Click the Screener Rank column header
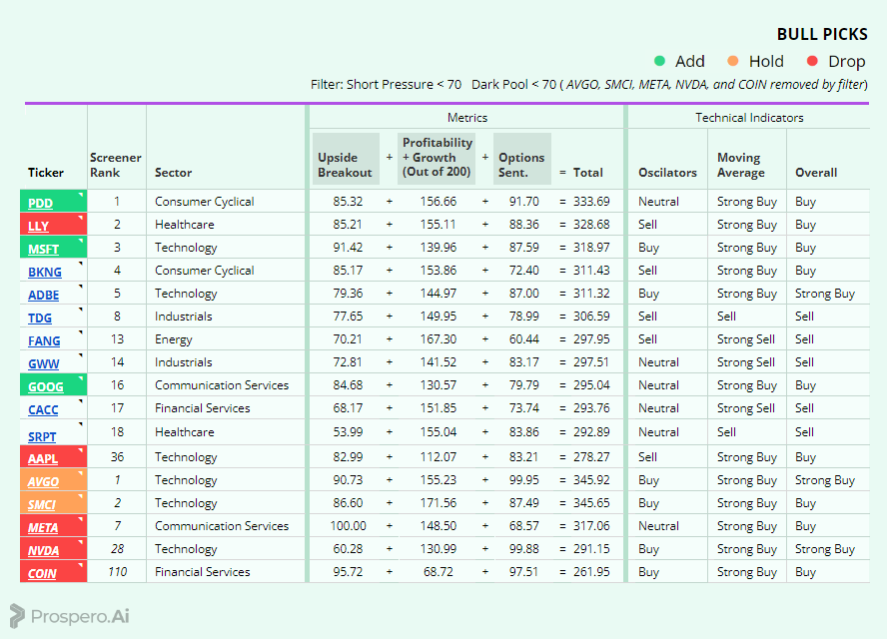 point(116,165)
